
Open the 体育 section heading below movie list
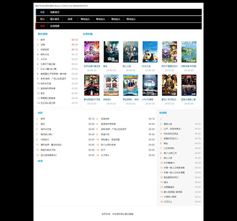(x=40, y=161)
